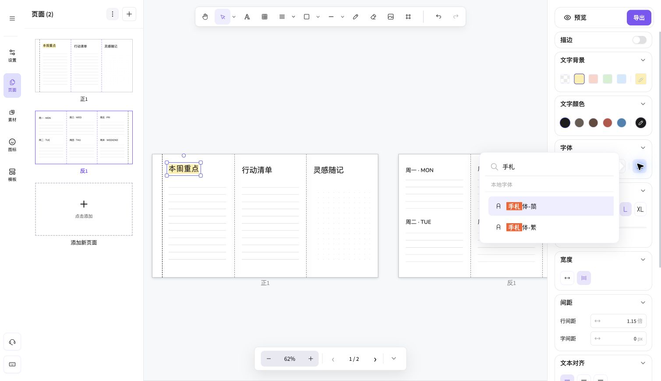Redo the last action
The height and width of the screenshot is (381, 661).
(x=456, y=17)
